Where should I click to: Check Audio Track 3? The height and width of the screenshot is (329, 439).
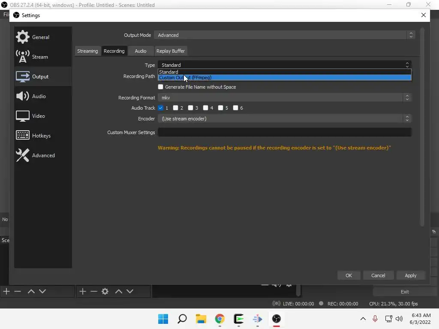(x=190, y=108)
